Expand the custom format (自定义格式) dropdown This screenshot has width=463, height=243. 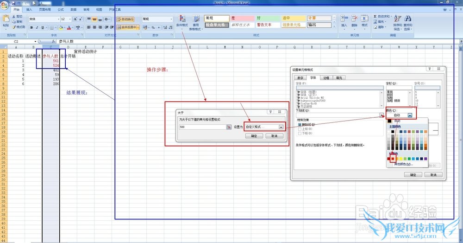[x=281, y=127]
